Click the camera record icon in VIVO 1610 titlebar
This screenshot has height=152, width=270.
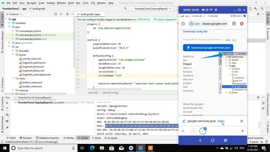203,10
